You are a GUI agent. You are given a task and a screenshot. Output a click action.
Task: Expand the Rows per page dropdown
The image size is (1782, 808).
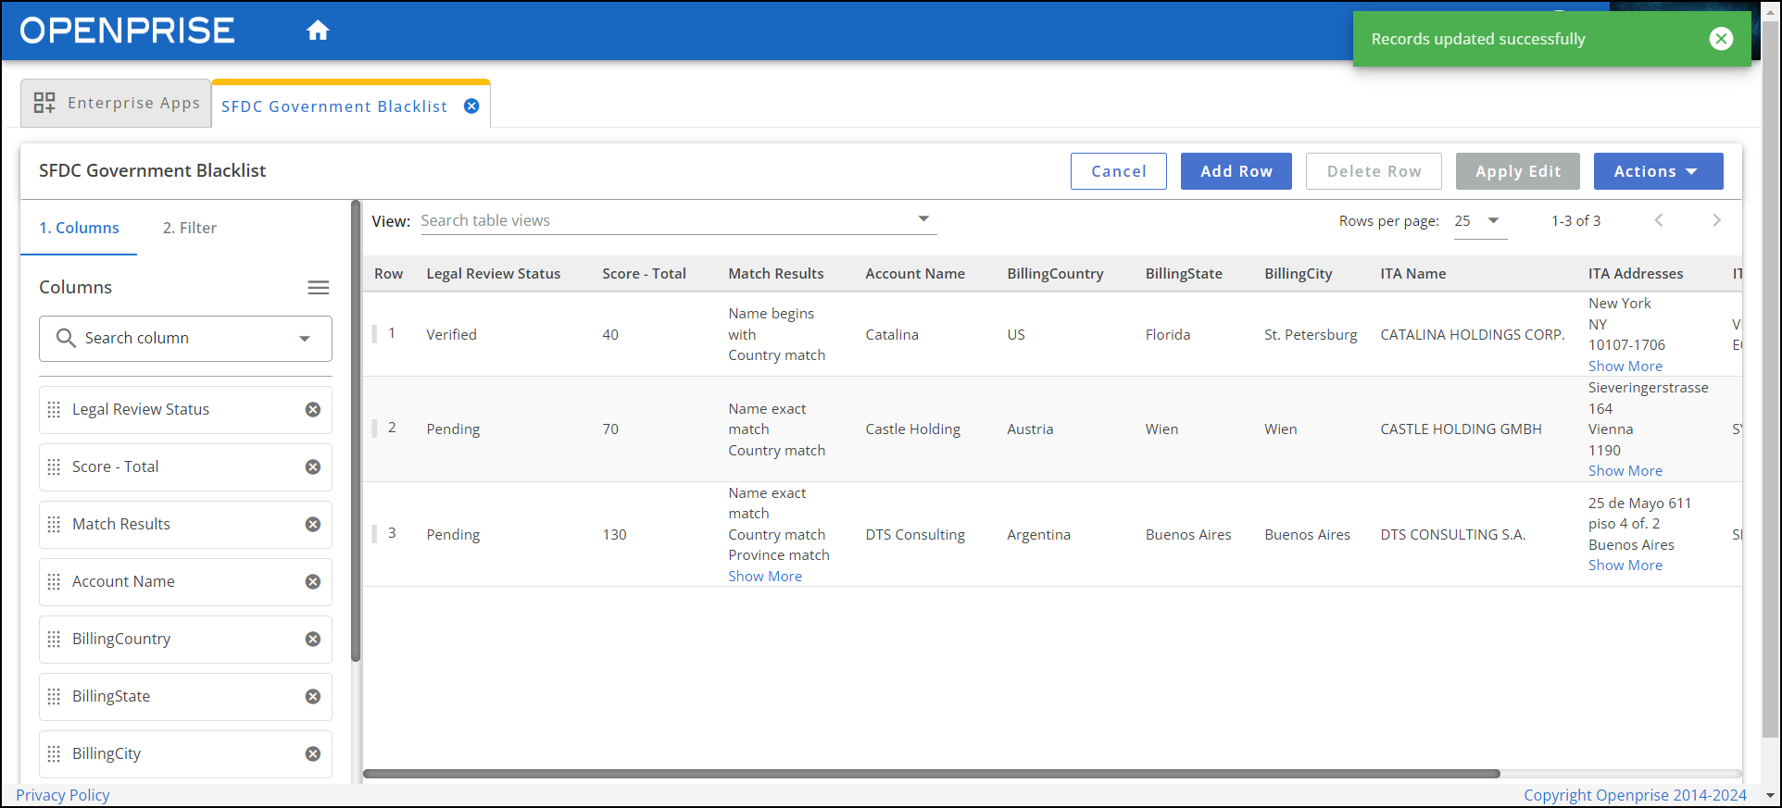1492,220
